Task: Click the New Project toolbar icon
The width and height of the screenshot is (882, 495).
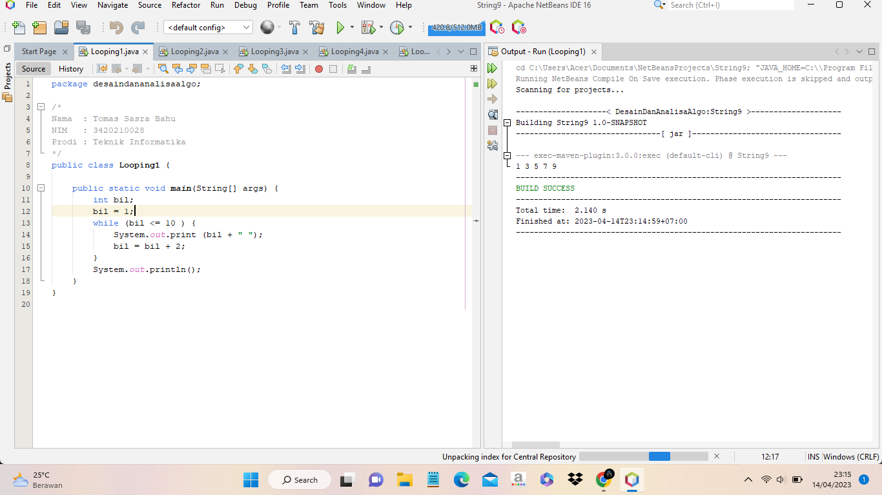Action: [x=39, y=28]
